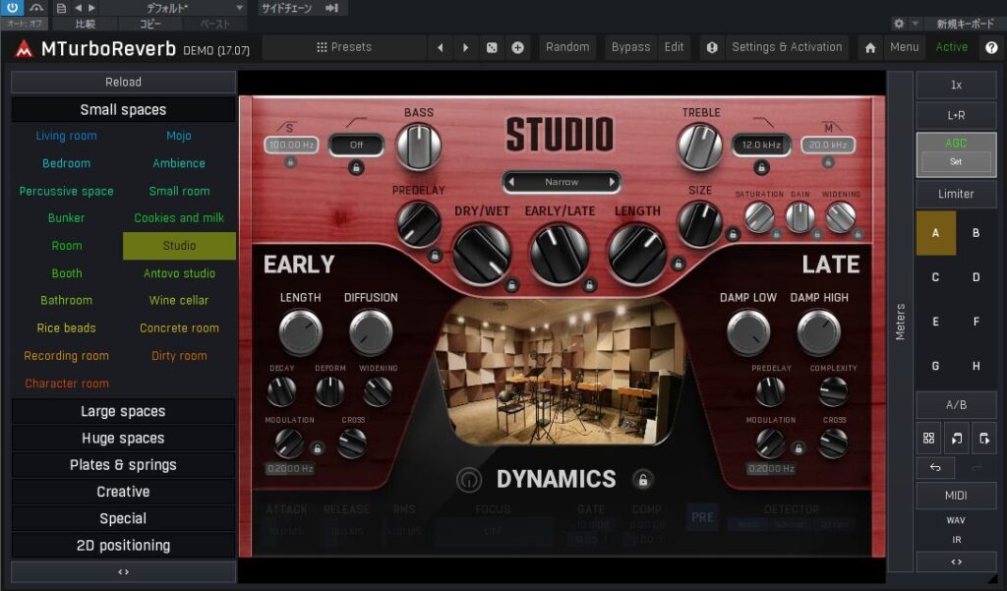The width and height of the screenshot is (1007, 591).
Task: Click the four-squares grid icon under A/B
Action: [x=928, y=439]
